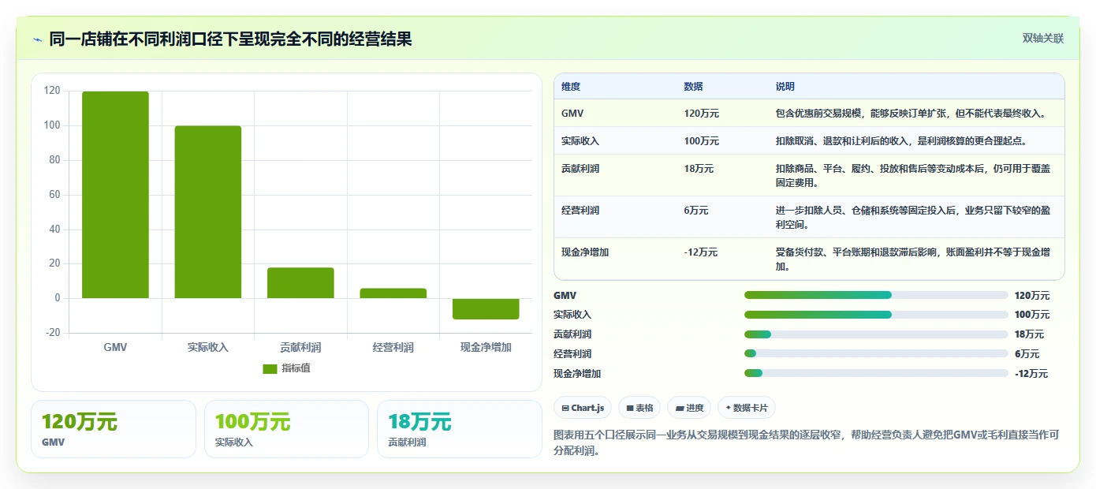
Task: Click the 120万元 value in the table
Action: point(702,114)
